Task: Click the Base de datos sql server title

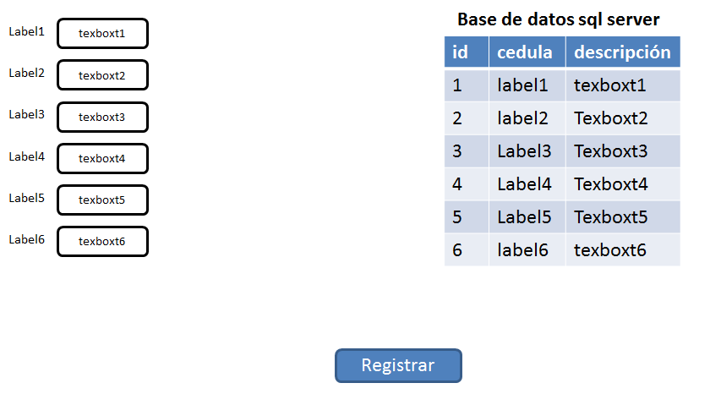Action: (559, 19)
